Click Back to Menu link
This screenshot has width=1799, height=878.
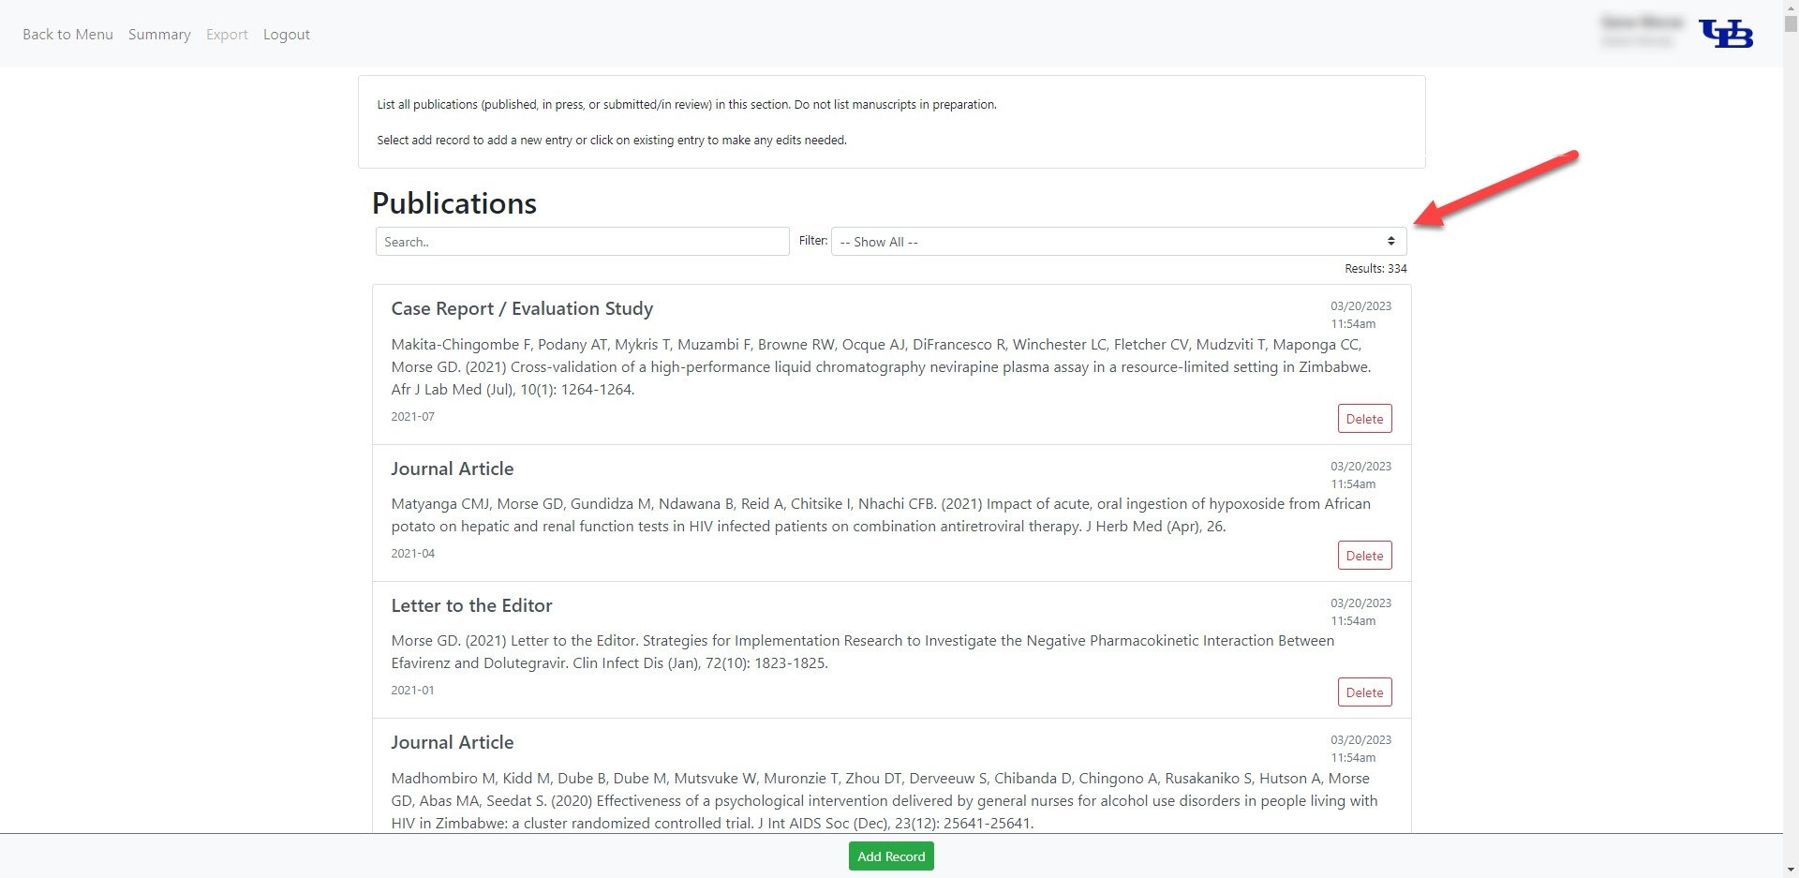click(x=67, y=35)
